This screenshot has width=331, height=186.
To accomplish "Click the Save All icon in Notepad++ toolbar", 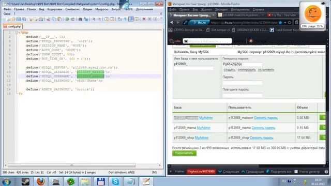I will tap(24, 19).
